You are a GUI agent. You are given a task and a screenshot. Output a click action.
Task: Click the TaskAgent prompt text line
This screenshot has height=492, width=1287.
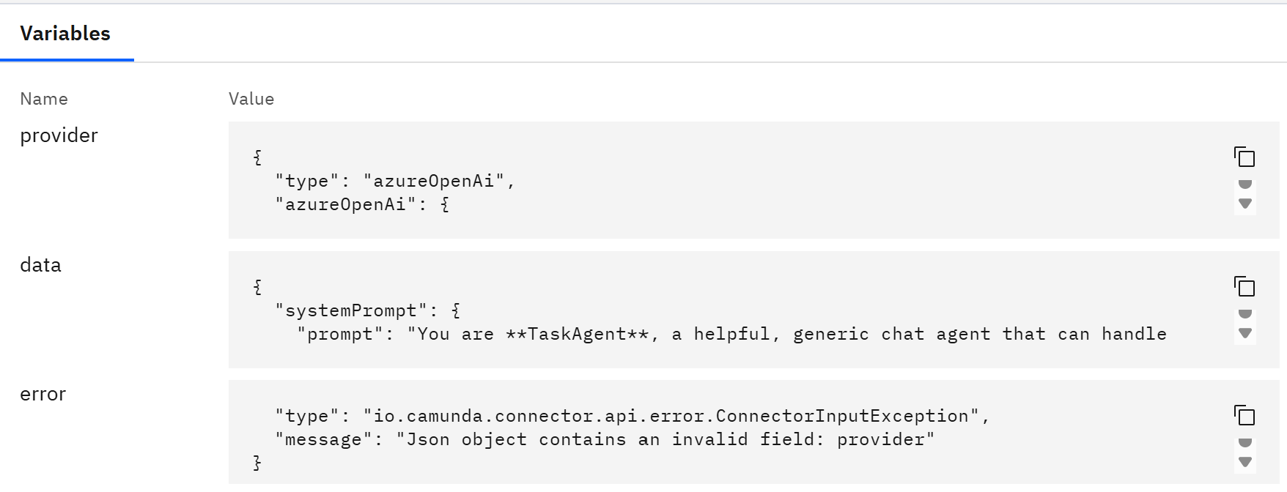point(731,334)
